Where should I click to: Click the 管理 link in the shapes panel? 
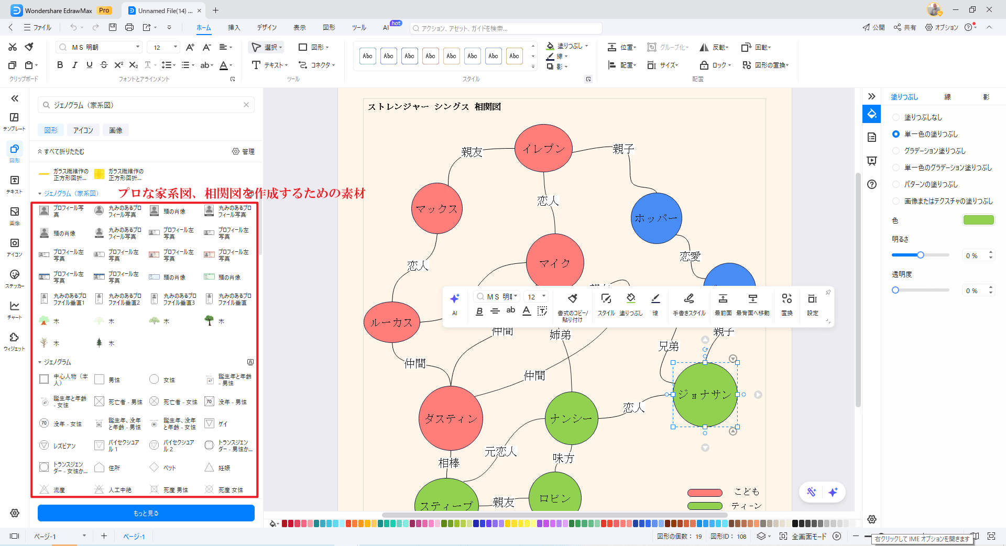(243, 151)
